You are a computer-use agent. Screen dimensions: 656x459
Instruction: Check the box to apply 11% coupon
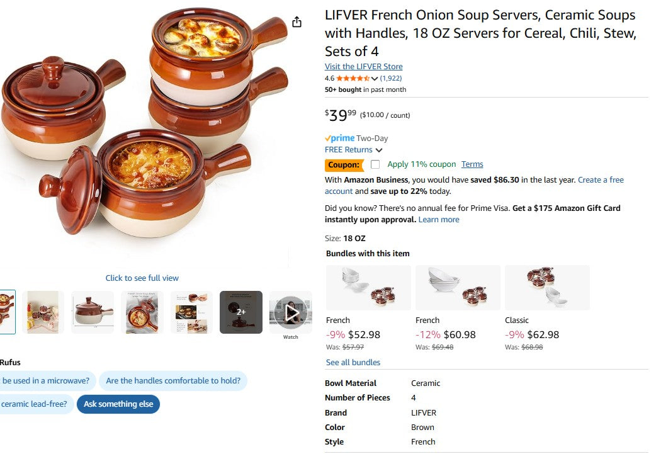pyautogui.click(x=375, y=164)
